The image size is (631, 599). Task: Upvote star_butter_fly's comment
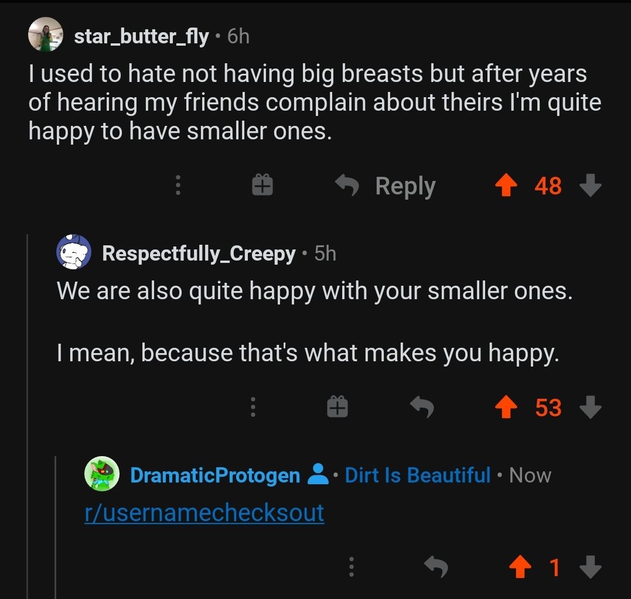506,186
